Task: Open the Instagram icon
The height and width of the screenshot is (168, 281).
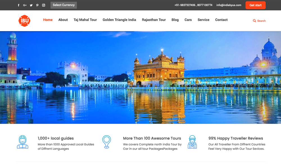Action: click(44, 5)
